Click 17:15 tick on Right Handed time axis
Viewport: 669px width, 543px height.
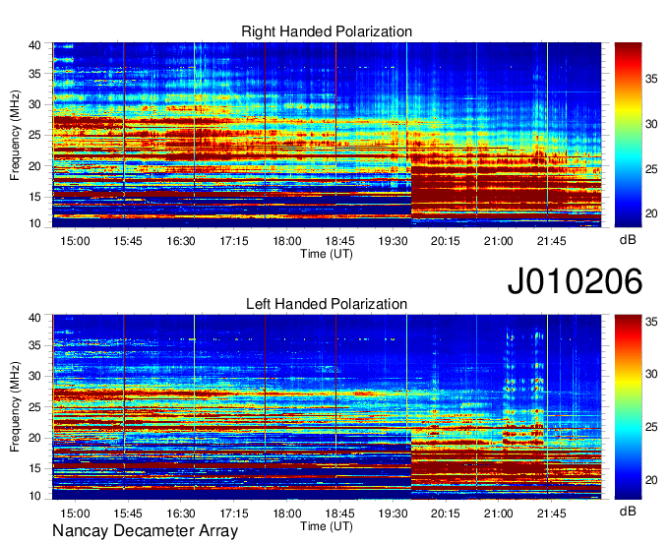click(234, 241)
